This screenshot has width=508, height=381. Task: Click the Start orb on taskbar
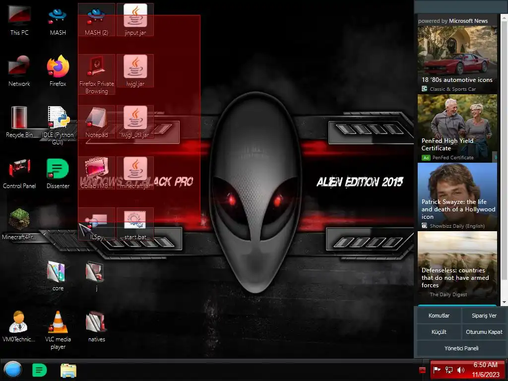coord(12,370)
